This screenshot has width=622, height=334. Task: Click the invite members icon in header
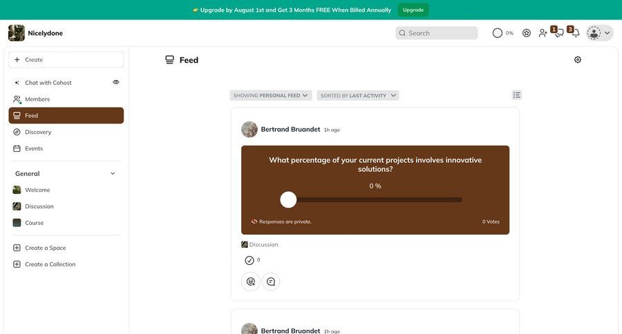click(x=543, y=33)
